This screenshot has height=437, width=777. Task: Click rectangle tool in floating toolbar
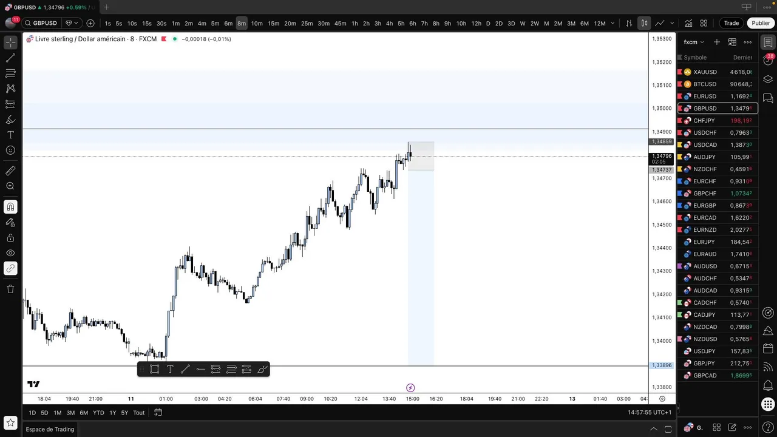(x=155, y=369)
